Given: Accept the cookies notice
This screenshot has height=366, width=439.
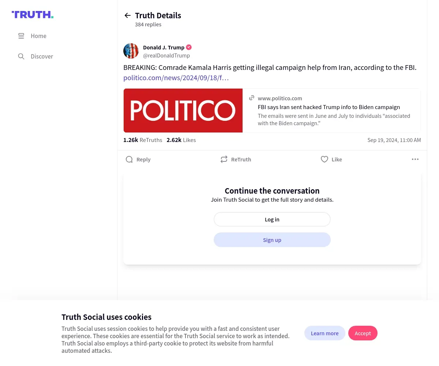Looking at the screenshot, I should [363, 333].
